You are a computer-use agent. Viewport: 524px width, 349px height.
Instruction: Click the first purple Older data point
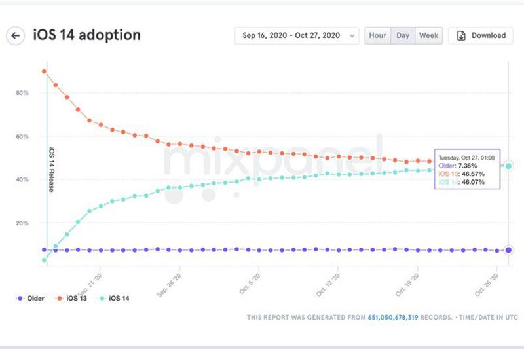click(x=44, y=249)
